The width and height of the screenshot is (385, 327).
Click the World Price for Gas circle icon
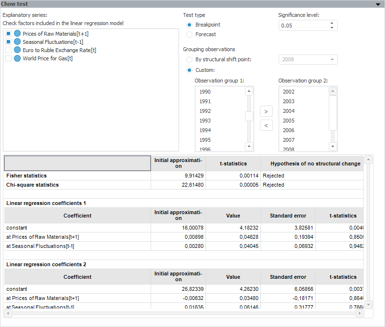point(17,58)
